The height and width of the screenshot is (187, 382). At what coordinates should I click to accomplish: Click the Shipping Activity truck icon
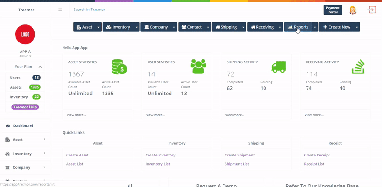click(x=278, y=67)
